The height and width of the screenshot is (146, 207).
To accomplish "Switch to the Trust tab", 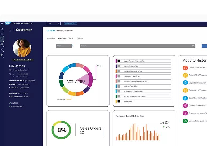I will (x=71, y=38).
